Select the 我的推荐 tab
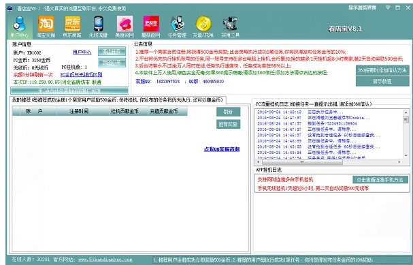Viewport: 413px width, 265px height. coord(118,100)
